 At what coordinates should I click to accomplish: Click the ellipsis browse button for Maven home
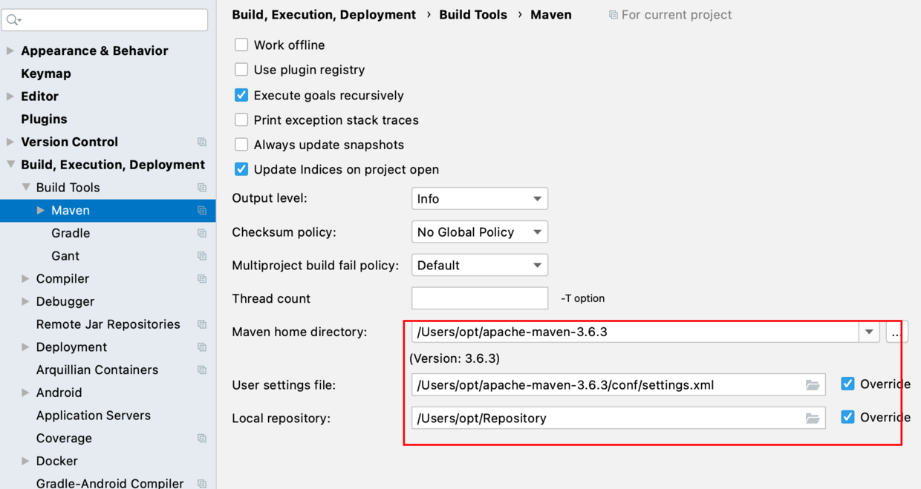click(896, 332)
